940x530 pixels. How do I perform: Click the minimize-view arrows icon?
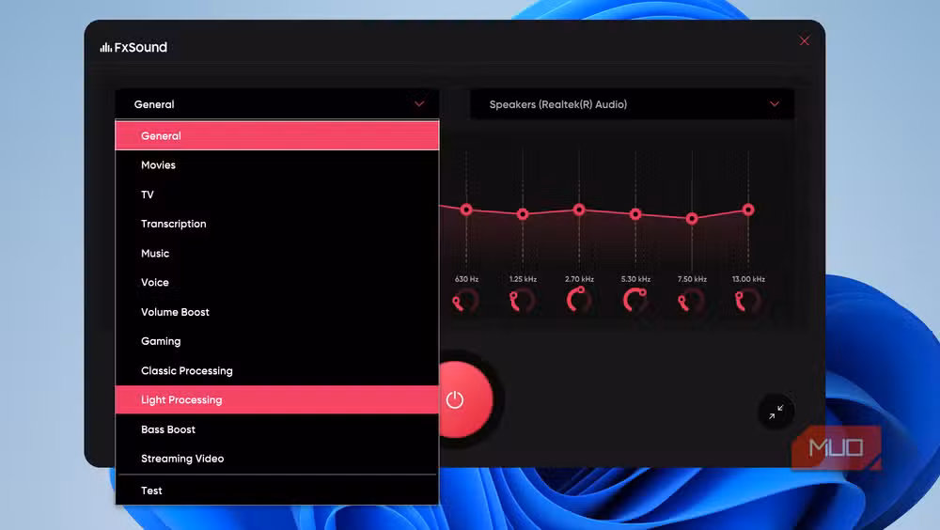[775, 412]
